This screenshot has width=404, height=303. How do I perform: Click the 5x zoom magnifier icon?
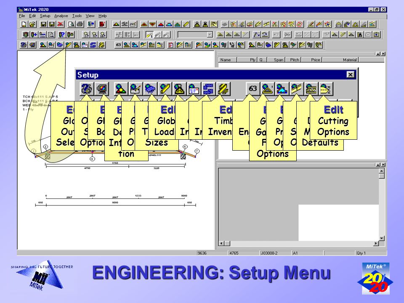click(x=95, y=35)
